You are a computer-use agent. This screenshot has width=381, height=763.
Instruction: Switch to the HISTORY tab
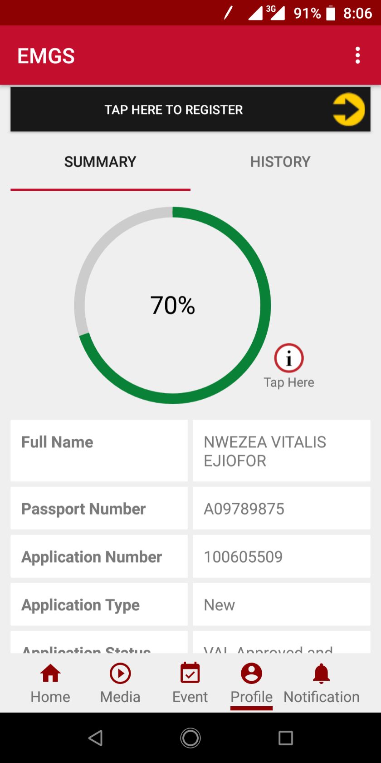click(280, 162)
